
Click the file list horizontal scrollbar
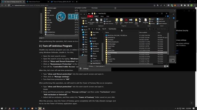[x=129, y=64]
